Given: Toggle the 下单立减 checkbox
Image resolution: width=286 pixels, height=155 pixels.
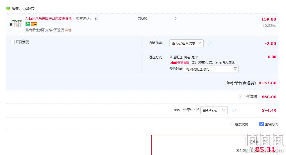Looking at the screenshot, I should tap(240, 96).
